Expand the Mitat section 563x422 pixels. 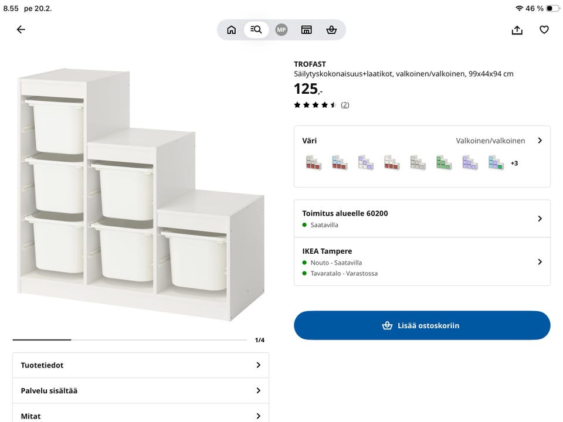141,416
